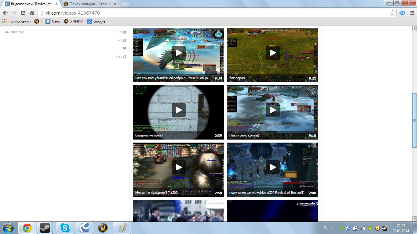
Task: Open the browser home page icon
Action: [32, 13]
